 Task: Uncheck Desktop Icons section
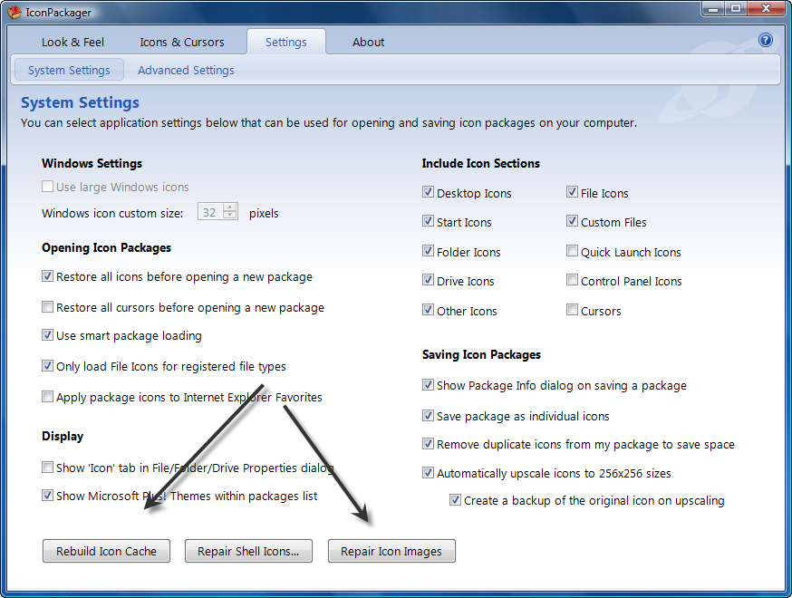[428, 192]
